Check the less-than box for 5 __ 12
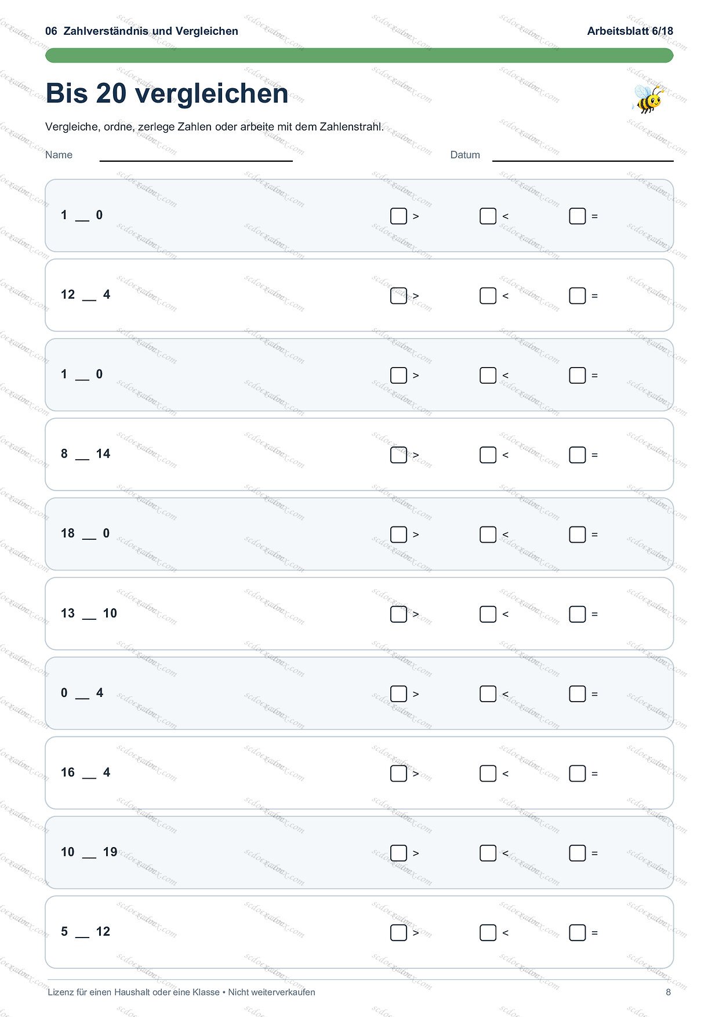719x1017 pixels. tap(488, 933)
